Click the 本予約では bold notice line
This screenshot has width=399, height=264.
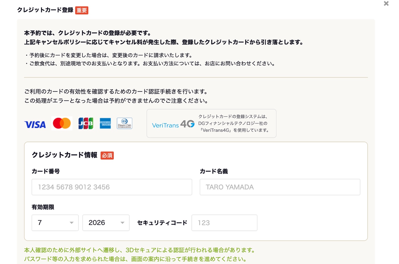click(88, 33)
